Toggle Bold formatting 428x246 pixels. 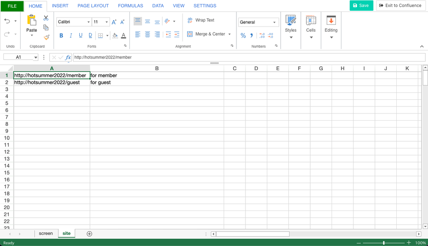[61, 36]
